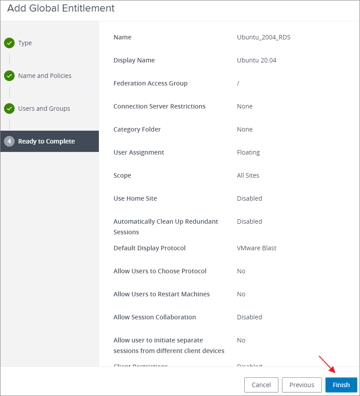Click the checkmark icon beside Users and Groups
The width and height of the screenshot is (360, 396).
pos(9,109)
